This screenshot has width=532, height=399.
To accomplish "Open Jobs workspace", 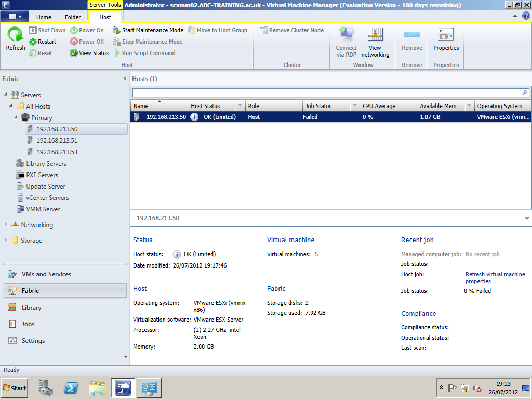I will [65, 324].
